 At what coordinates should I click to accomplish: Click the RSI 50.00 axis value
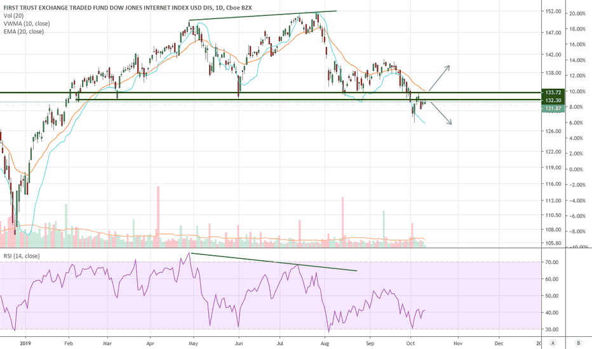tap(551, 296)
